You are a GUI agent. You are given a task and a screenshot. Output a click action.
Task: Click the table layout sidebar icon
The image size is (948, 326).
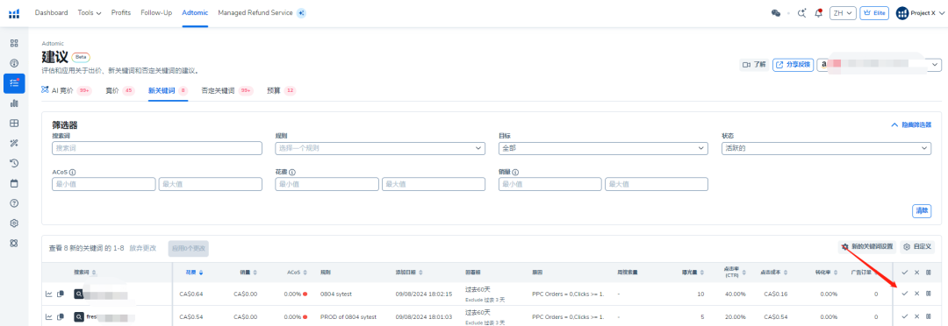click(x=15, y=124)
